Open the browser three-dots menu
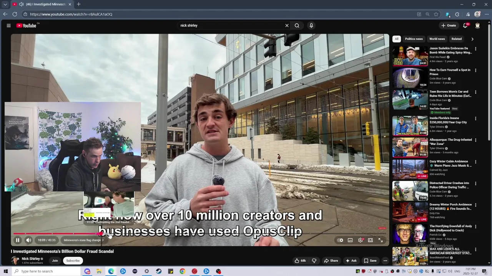This screenshot has width=492, height=276. point(487,14)
